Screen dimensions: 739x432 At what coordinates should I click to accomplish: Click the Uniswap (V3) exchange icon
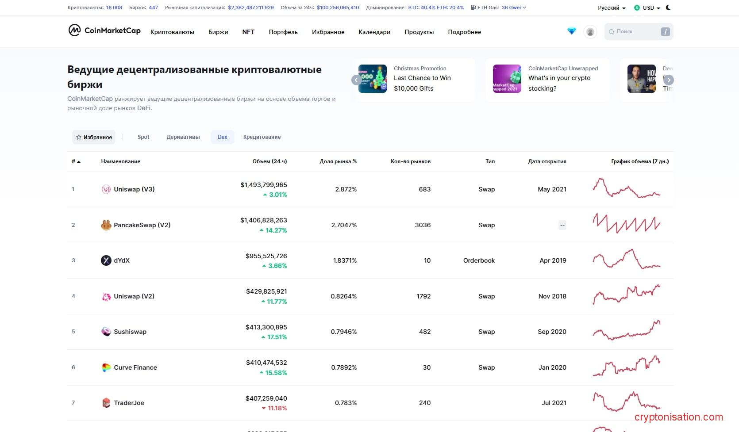coord(106,189)
